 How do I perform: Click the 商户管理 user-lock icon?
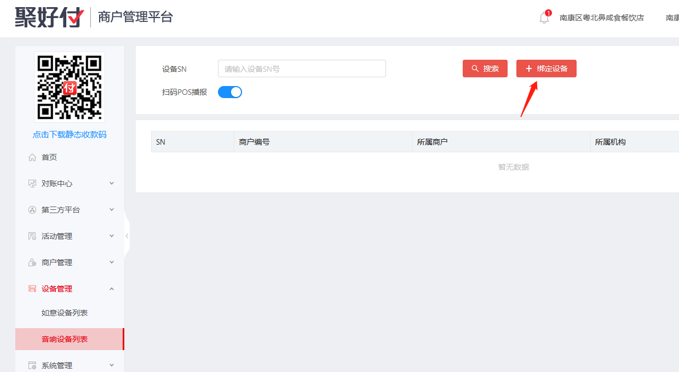point(32,262)
